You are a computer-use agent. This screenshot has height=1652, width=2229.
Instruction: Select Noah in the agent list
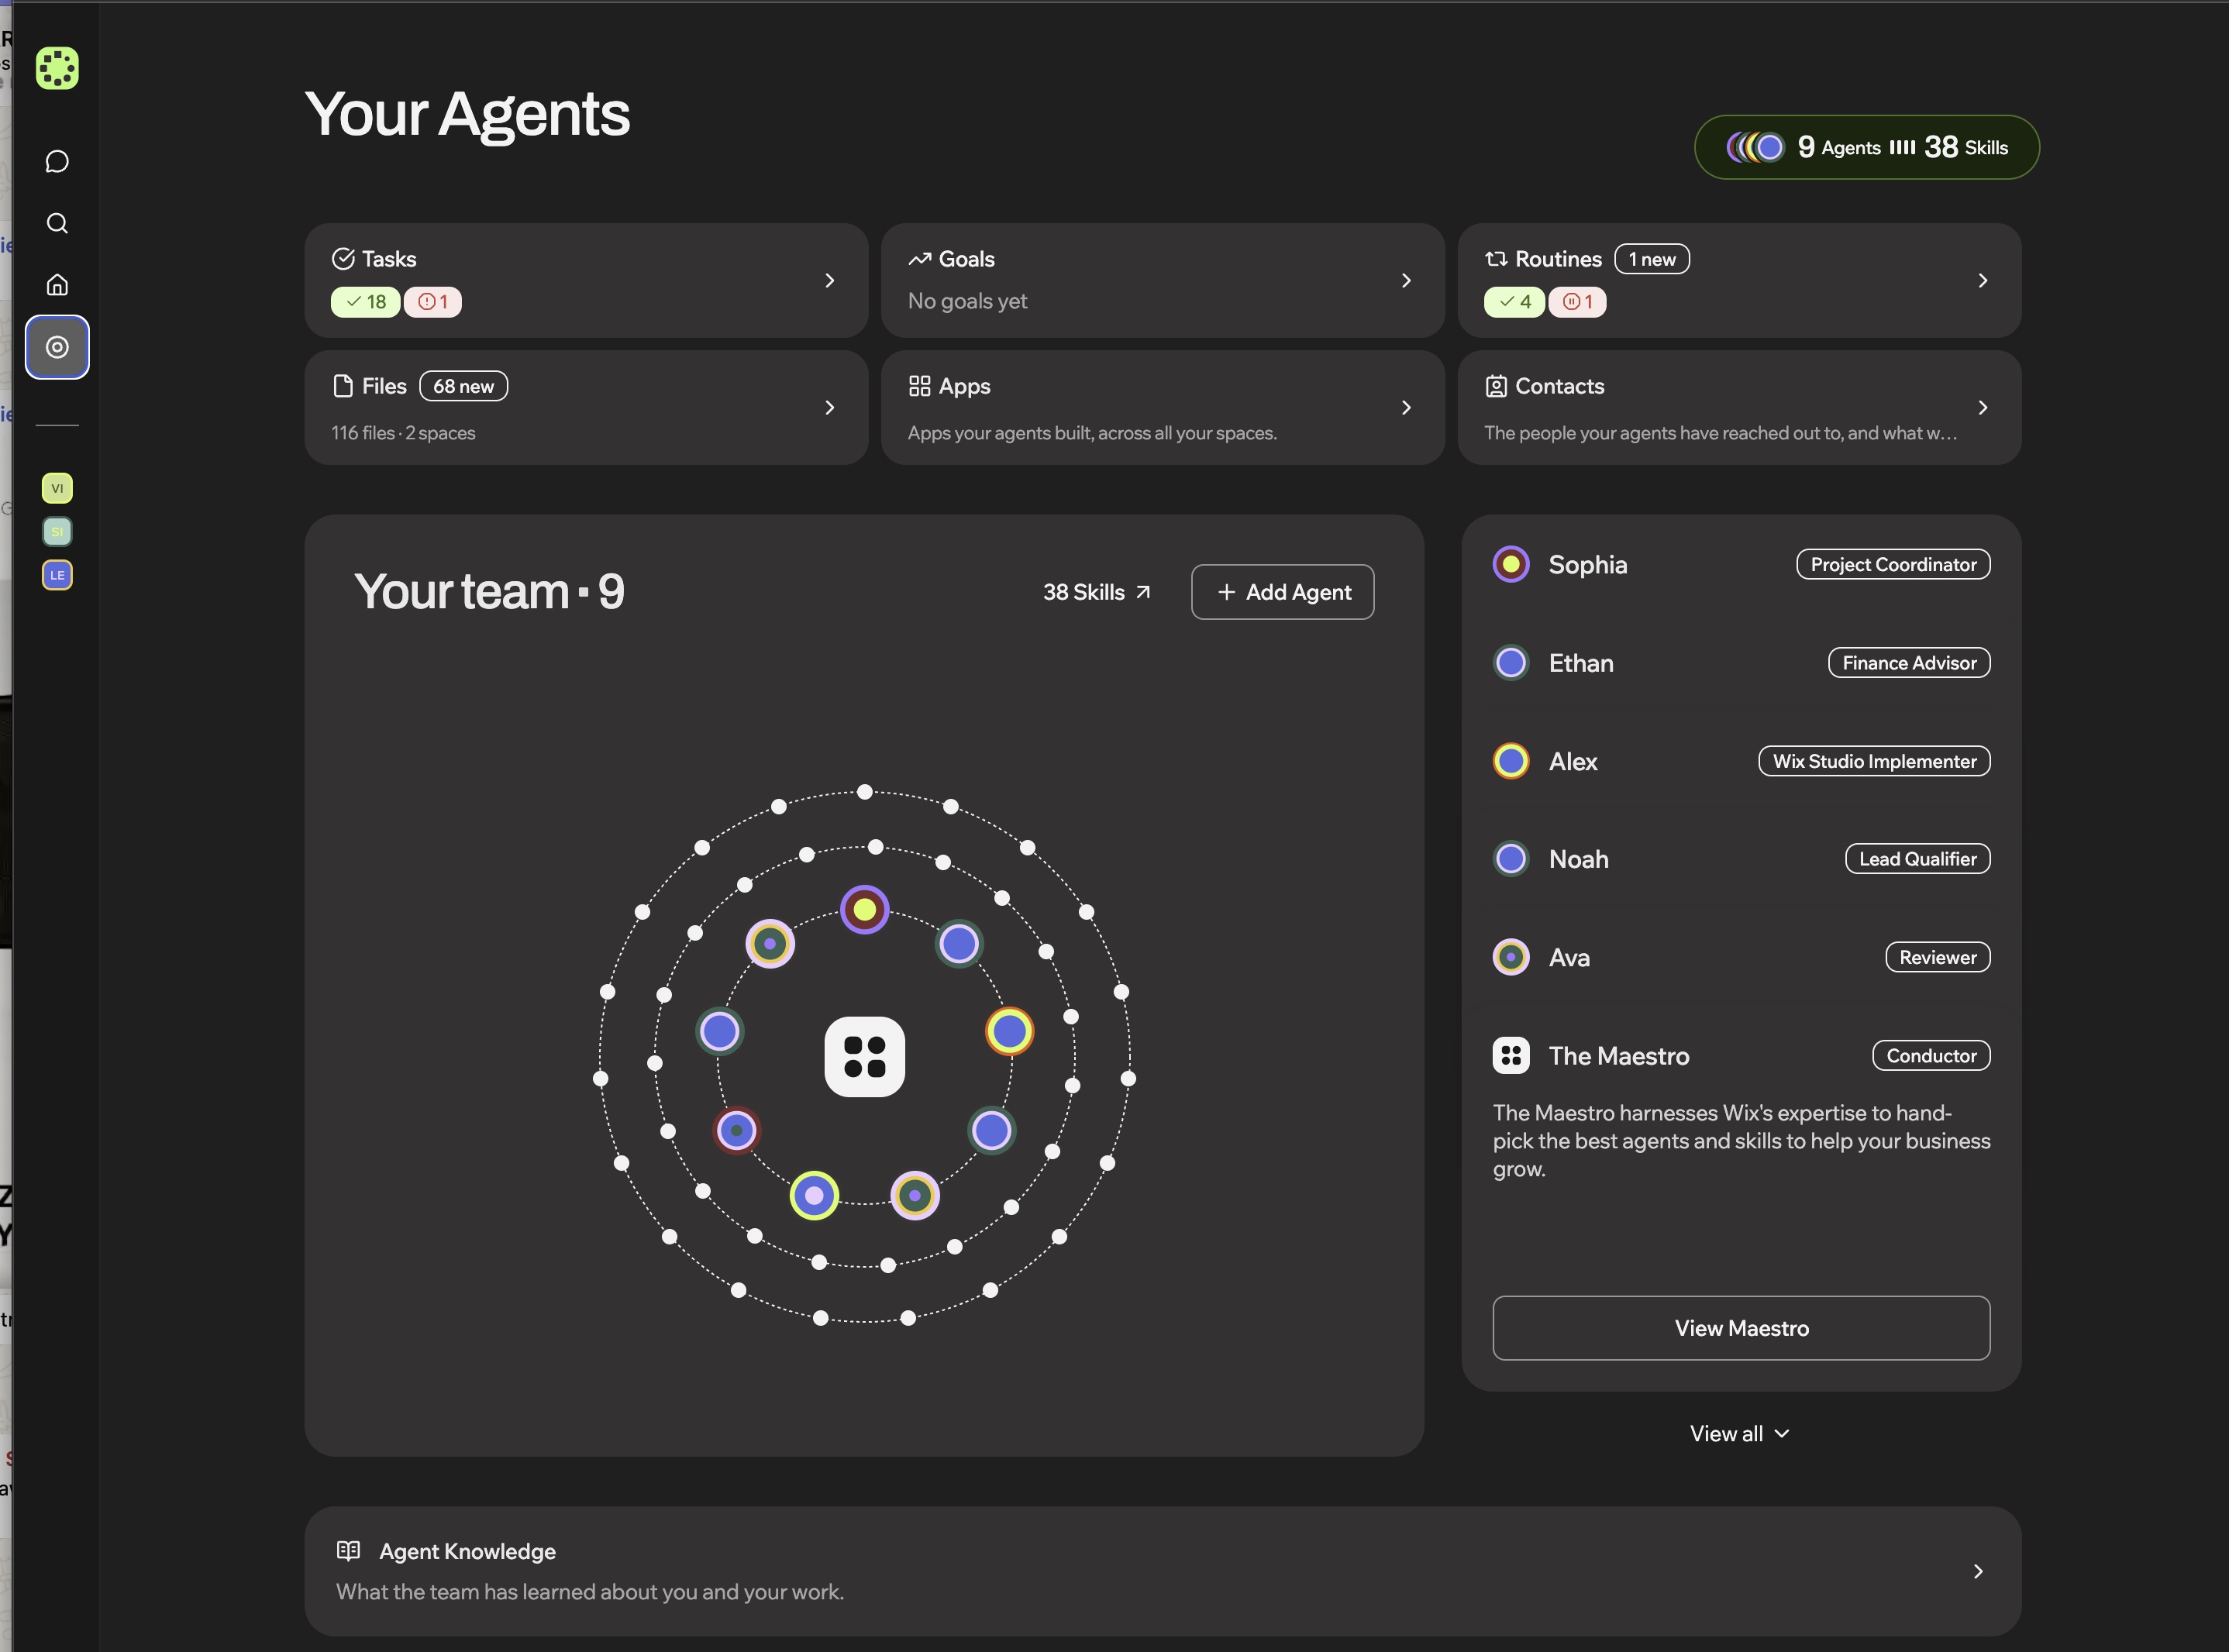tap(1741, 859)
